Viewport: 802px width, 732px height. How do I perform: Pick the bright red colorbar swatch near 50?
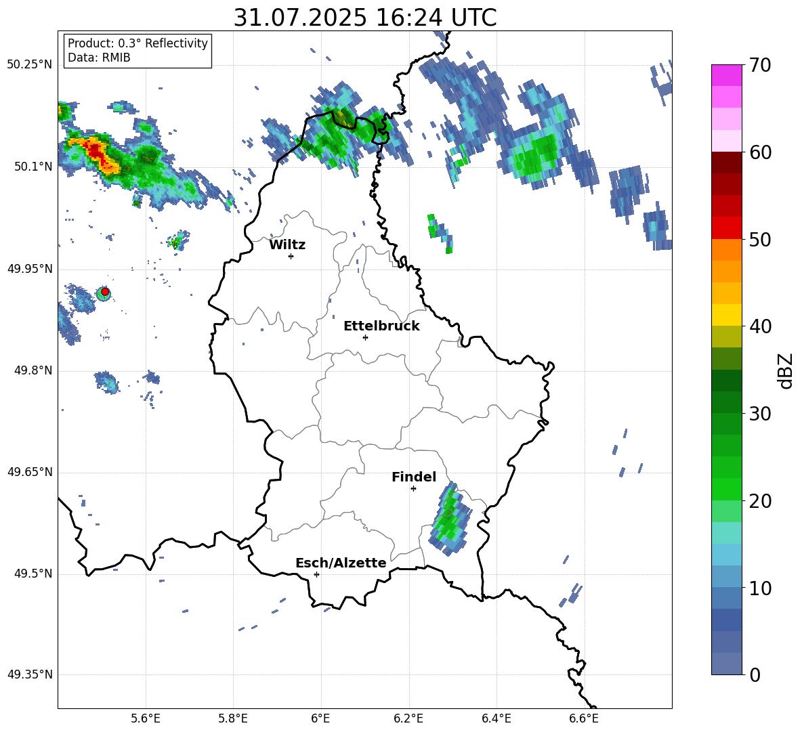[726, 228]
